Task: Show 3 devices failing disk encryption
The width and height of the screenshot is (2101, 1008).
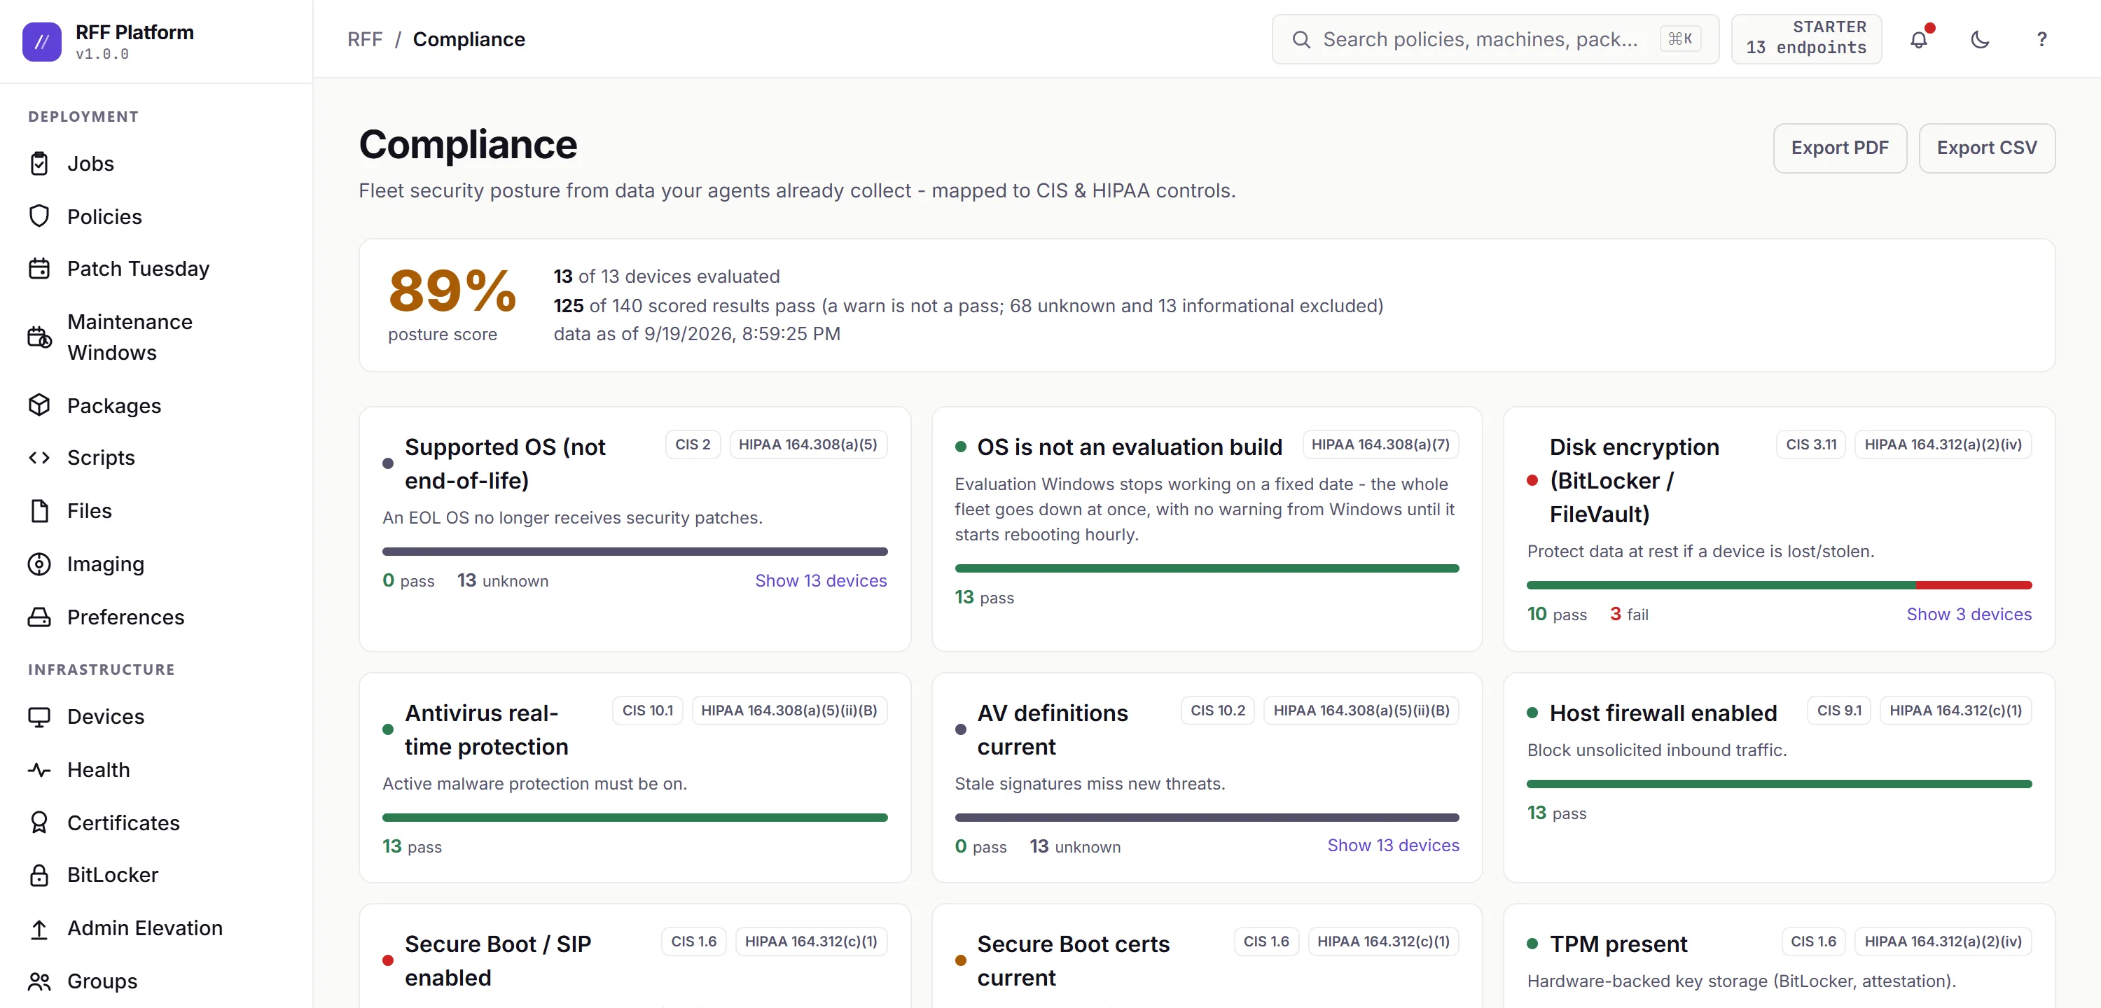Action: pos(1968,614)
